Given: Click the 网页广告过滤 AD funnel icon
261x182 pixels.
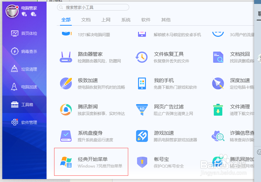Looking at the screenshot, I should pos(142,110).
